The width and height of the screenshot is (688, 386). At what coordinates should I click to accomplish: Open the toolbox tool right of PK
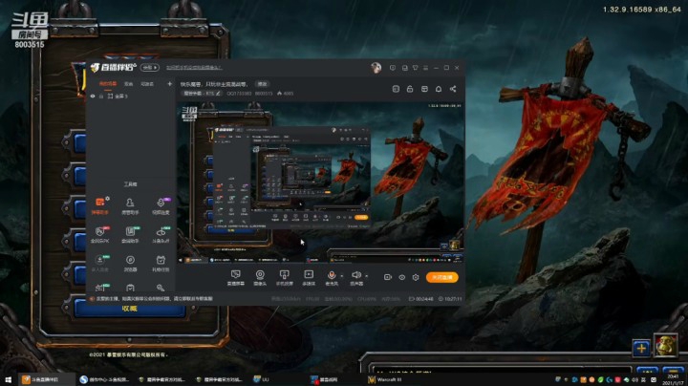point(130,234)
